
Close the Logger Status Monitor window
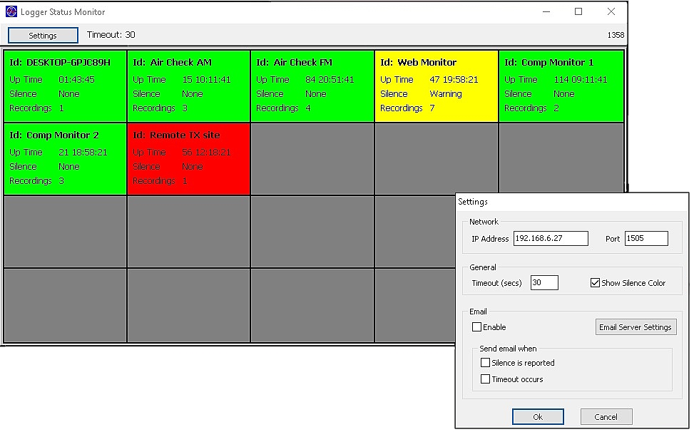611,12
